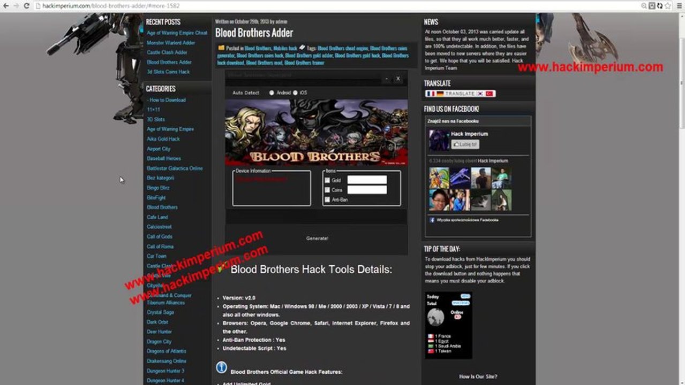Screen dimensions: 685x385
Task: Open the Dungeon Hunter 3 category
Action: pyautogui.click(x=165, y=371)
